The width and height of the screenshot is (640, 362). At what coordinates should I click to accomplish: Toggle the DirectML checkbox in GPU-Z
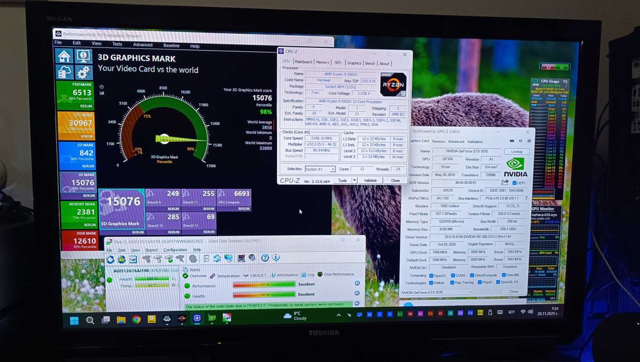coord(504,275)
